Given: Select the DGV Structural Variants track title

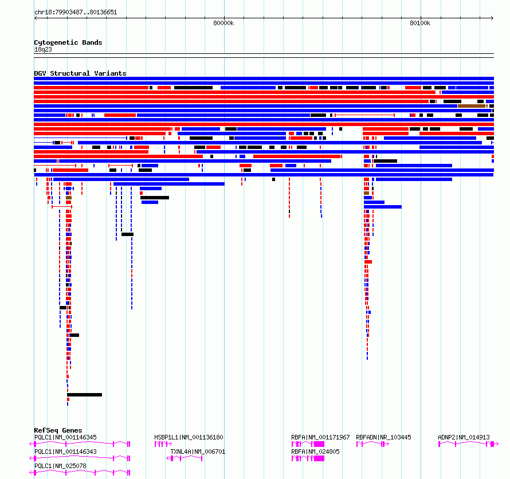Looking at the screenshot, I should tap(80, 73).
